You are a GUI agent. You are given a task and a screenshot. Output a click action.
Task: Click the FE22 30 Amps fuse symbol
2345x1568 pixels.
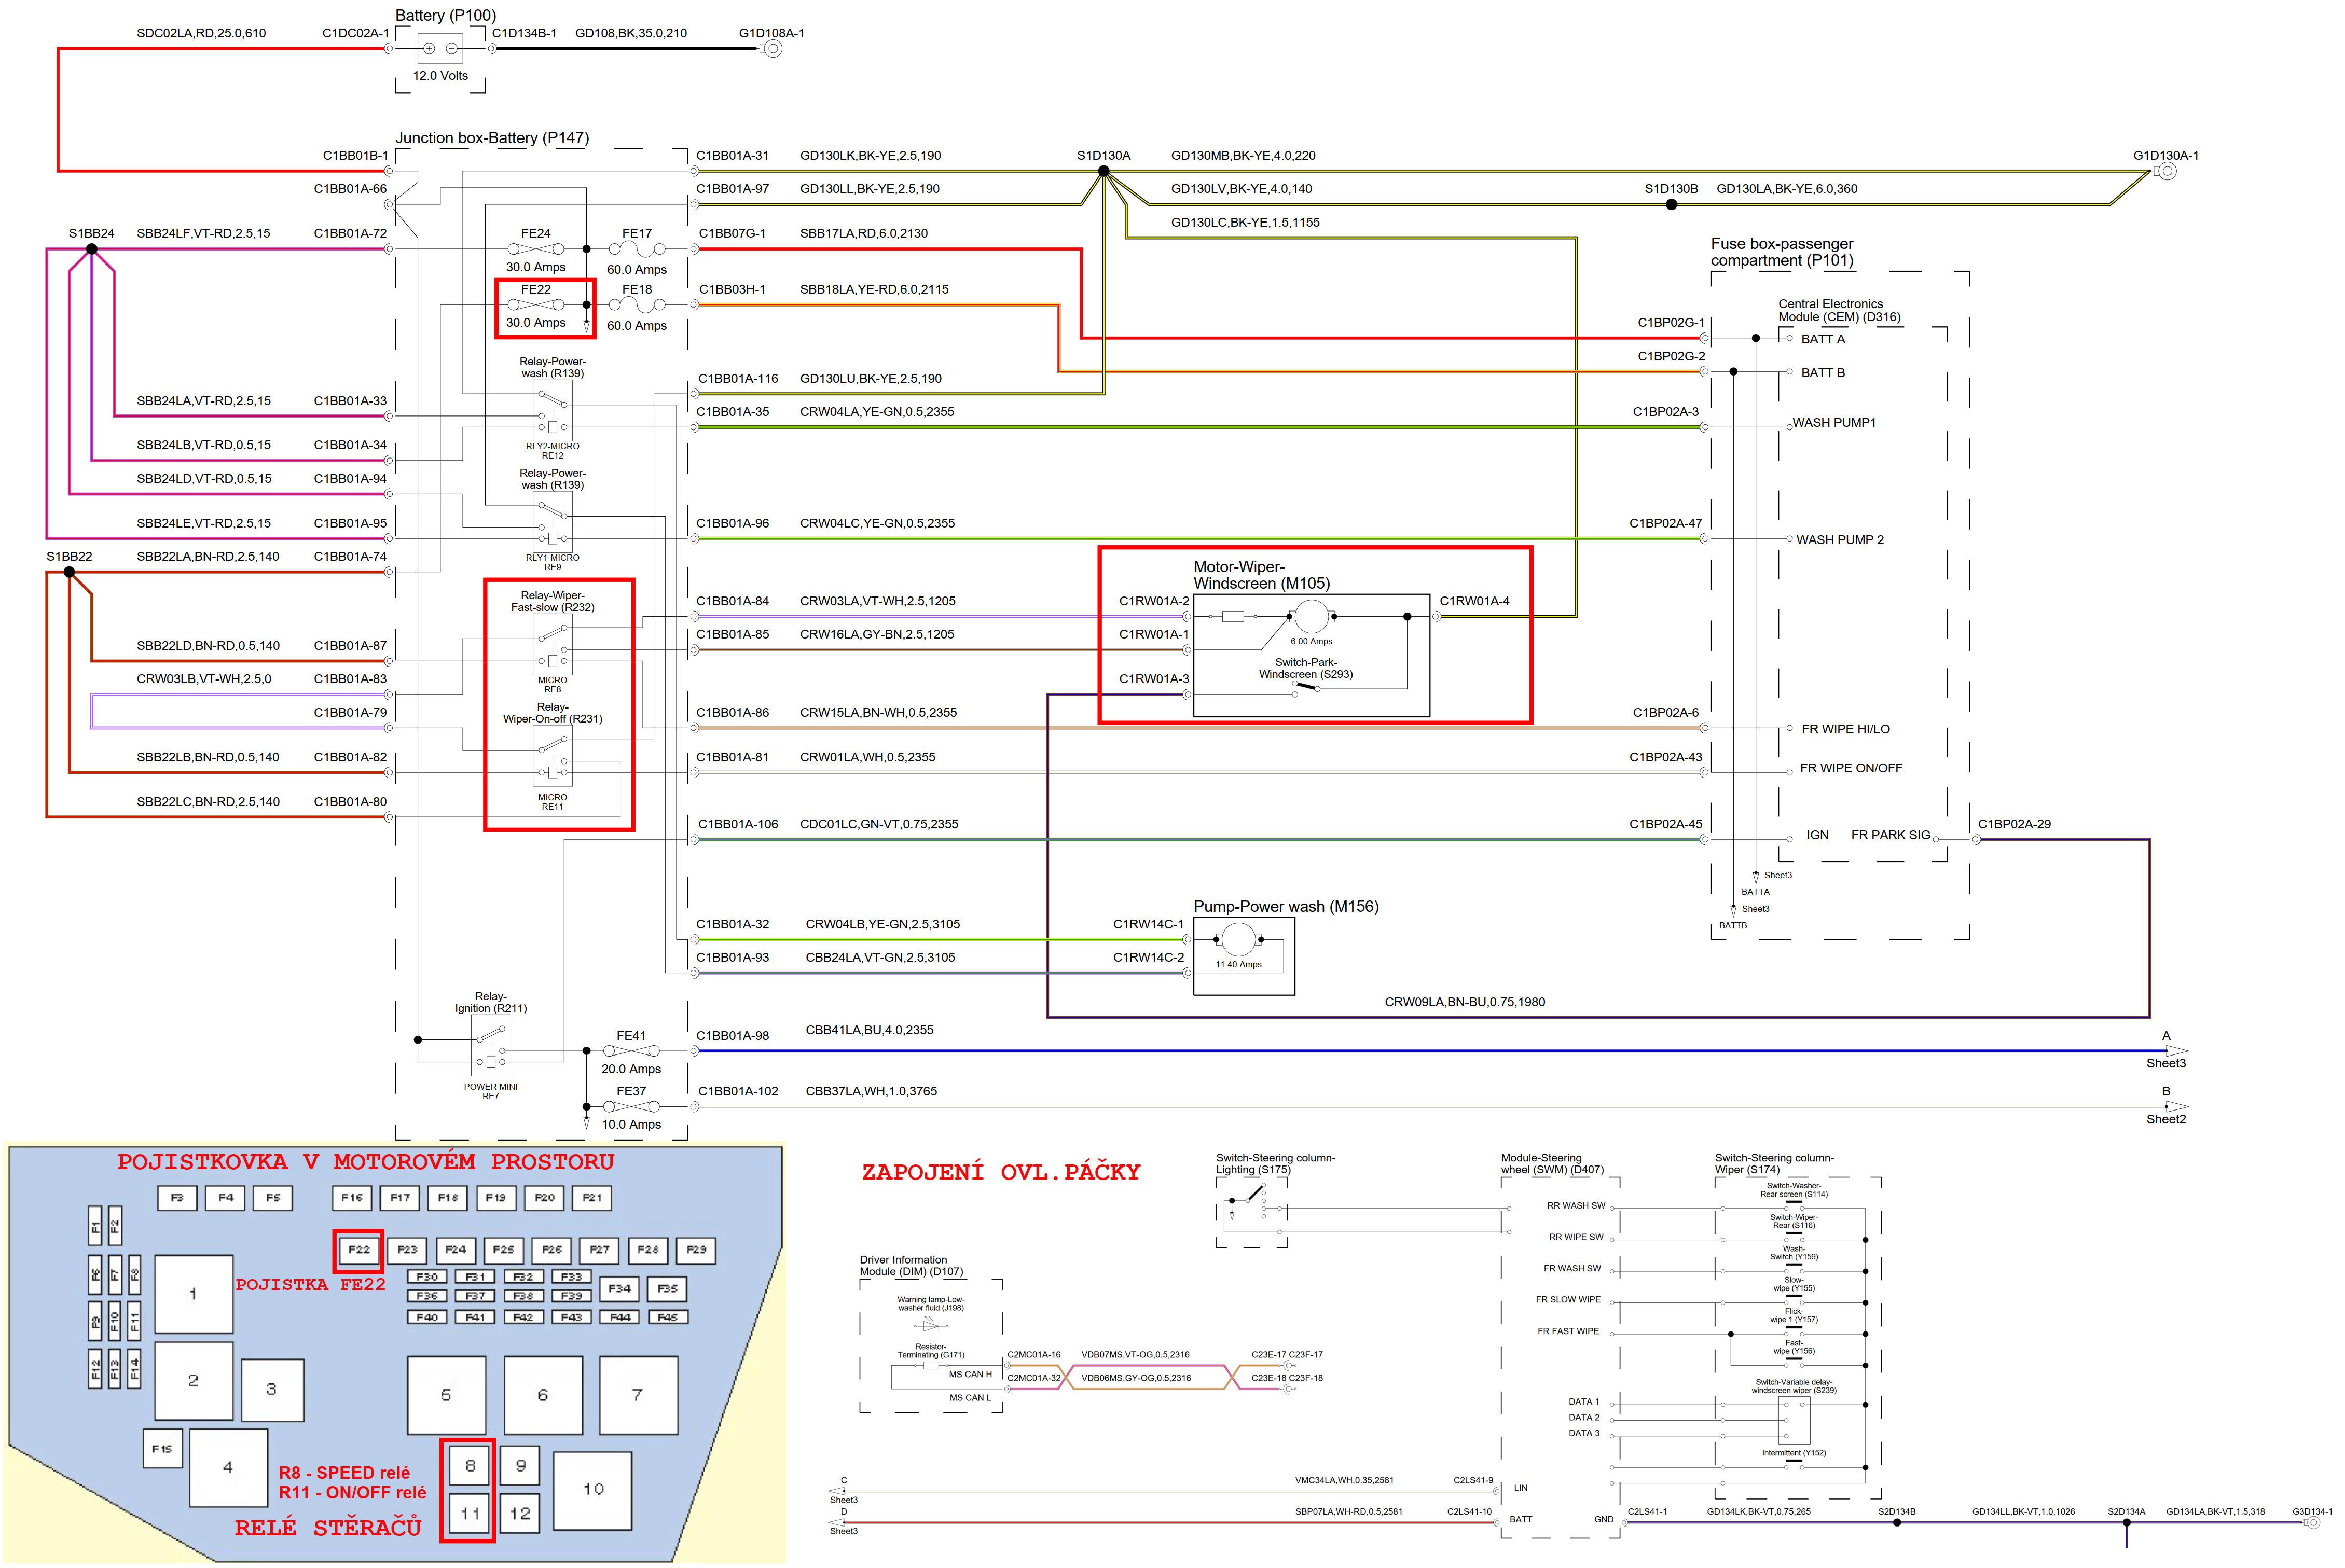(535, 305)
